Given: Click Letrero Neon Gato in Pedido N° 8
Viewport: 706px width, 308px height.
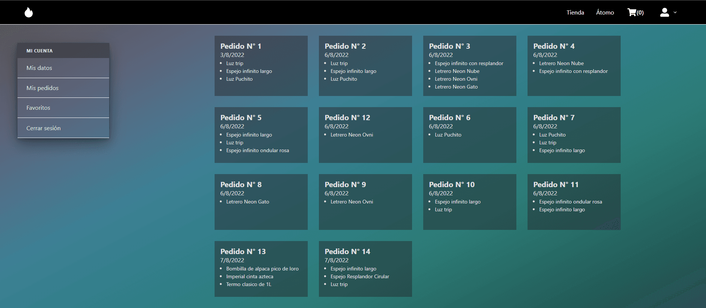Looking at the screenshot, I should pos(247,202).
